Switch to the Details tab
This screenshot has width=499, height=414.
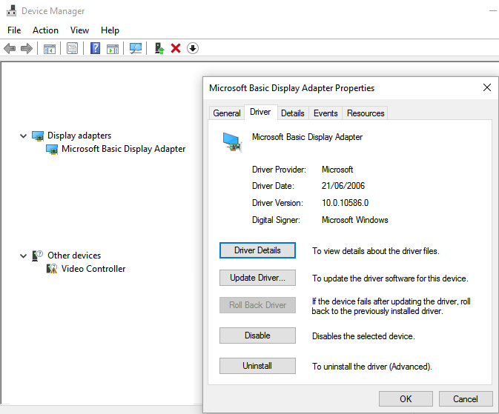[293, 113]
